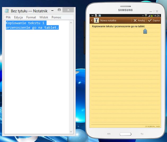Viewport: 167px width, 142px height.
Task: Tap the tablet's back soft key
Action: pyautogui.click(x=142, y=134)
